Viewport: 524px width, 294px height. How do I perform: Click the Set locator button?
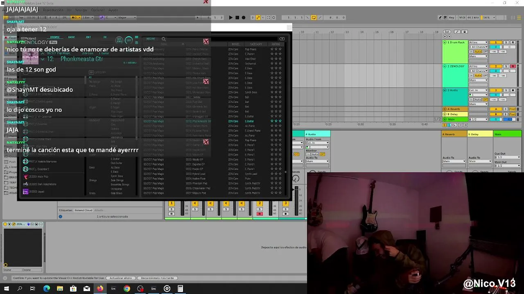(447, 31)
